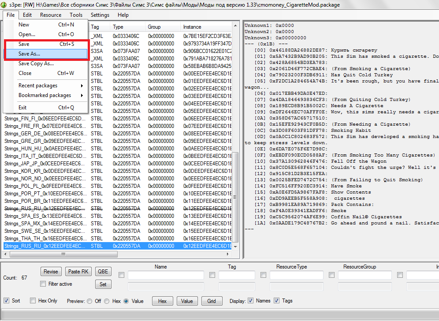Toggle the Sort checkbox
Viewport: 439px width, 321px height.
7,301
